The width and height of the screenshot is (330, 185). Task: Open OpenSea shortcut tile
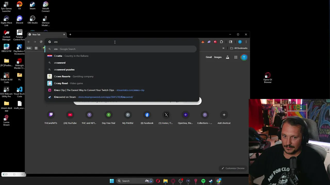[185, 118]
